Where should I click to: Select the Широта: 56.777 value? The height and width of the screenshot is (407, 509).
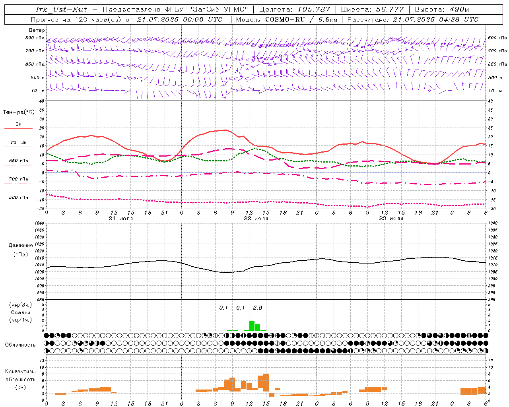[x=372, y=10]
